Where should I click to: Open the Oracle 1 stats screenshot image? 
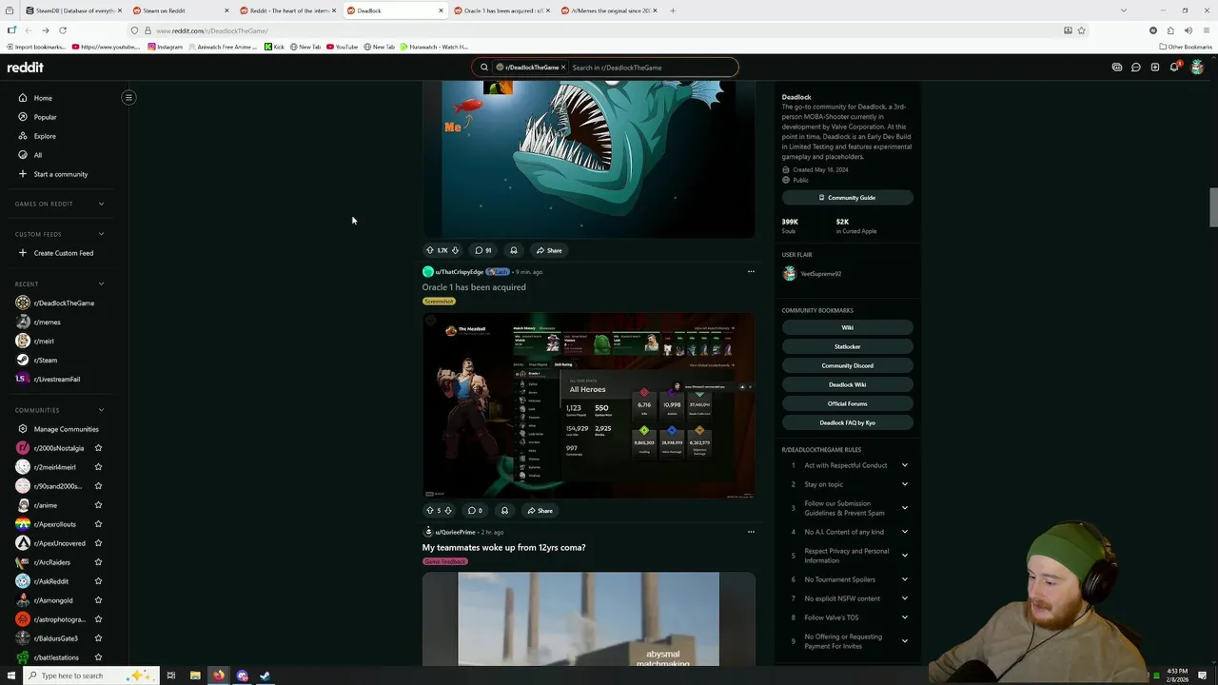coord(589,405)
